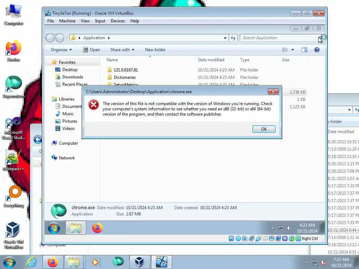Image resolution: width=359 pixels, height=269 pixels.
Task: Select Network in the navigation pane
Action: coord(67,158)
